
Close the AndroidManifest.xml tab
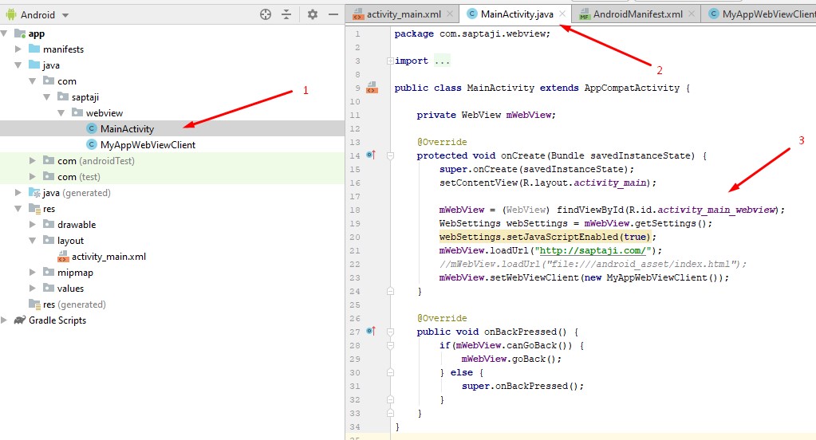click(x=692, y=14)
